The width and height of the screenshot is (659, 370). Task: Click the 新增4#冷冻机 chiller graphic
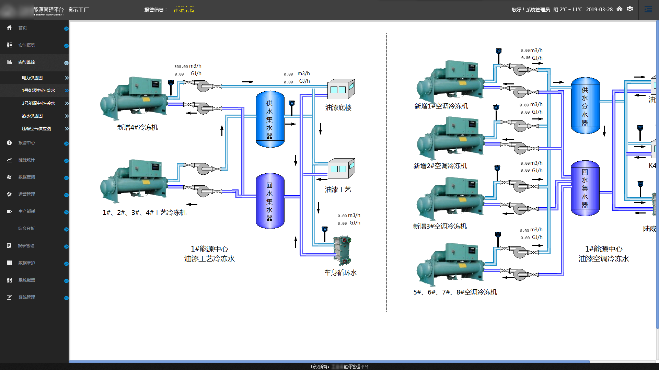coord(134,98)
